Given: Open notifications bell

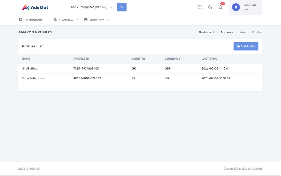Looking at the screenshot, I should click(x=220, y=7).
